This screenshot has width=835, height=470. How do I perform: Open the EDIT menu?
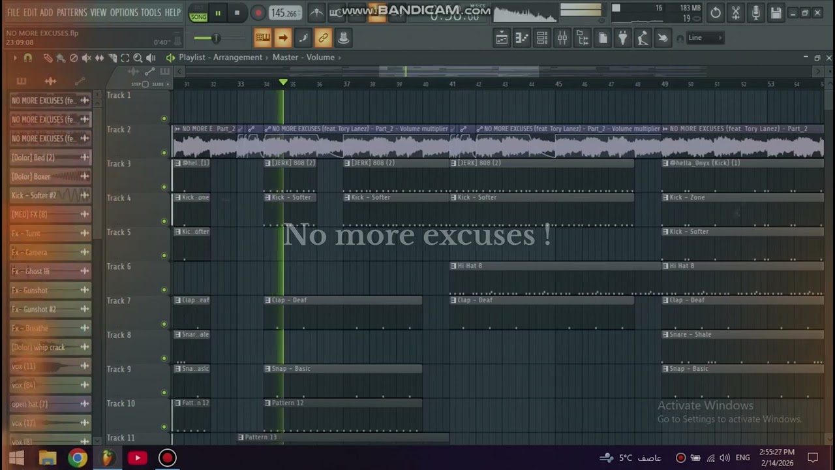point(30,12)
